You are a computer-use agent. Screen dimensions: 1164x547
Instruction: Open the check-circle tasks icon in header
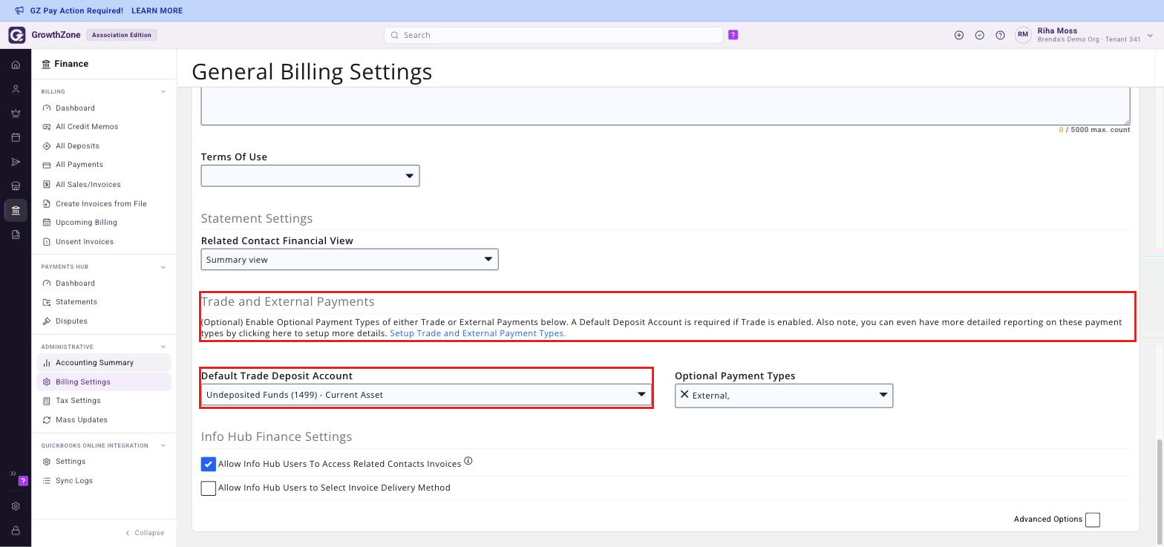click(x=980, y=35)
